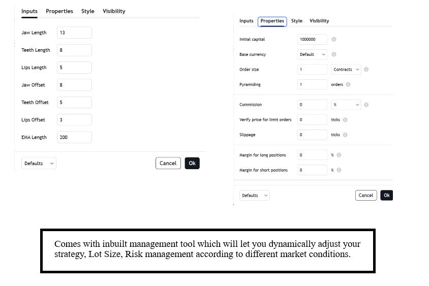Screen dimensions: 429x286
Task: Select Properties tab in right dialog
Action: tap(272, 21)
